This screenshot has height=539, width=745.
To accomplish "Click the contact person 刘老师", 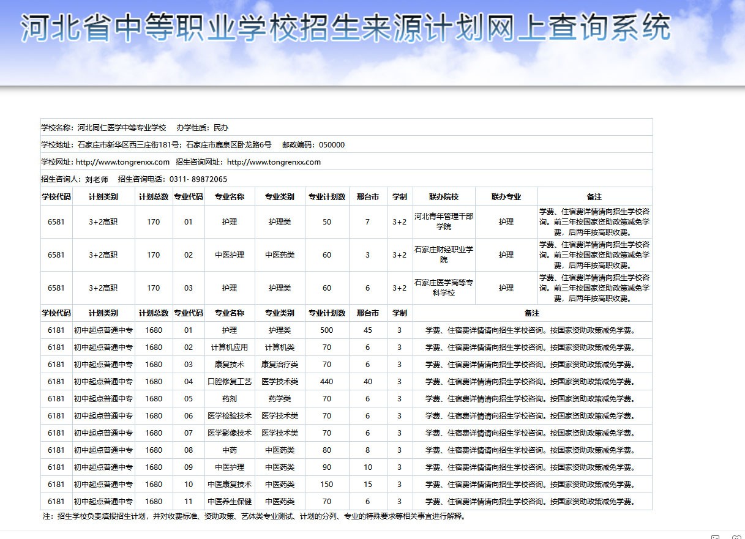I will point(97,179).
